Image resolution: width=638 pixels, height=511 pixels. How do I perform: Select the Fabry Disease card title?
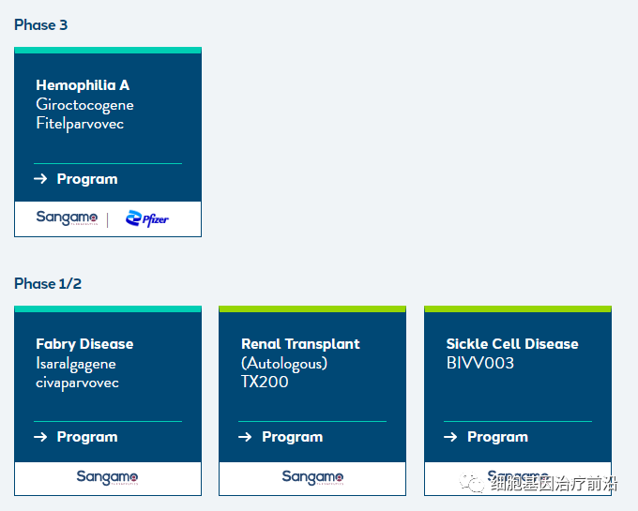(x=84, y=344)
